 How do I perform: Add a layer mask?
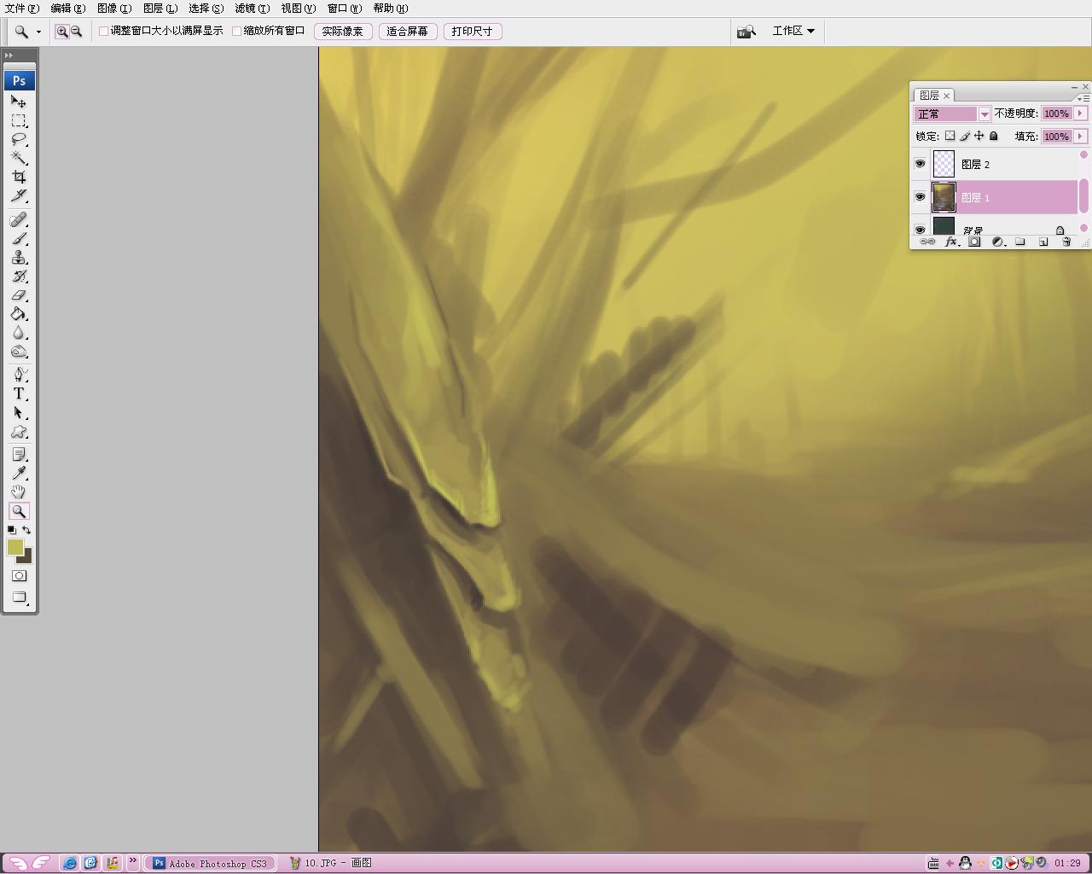click(x=974, y=242)
